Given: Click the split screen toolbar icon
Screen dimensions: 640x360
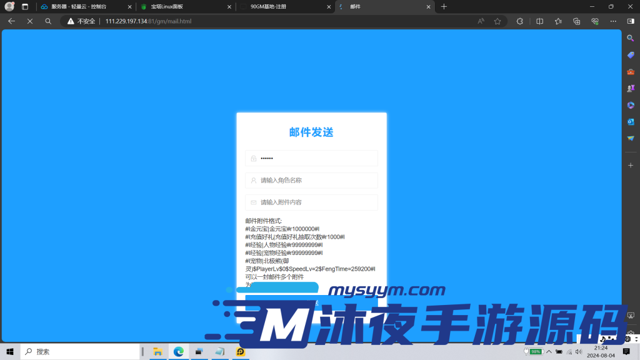Looking at the screenshot, I should pyautogui.click(x=539, y=21).
